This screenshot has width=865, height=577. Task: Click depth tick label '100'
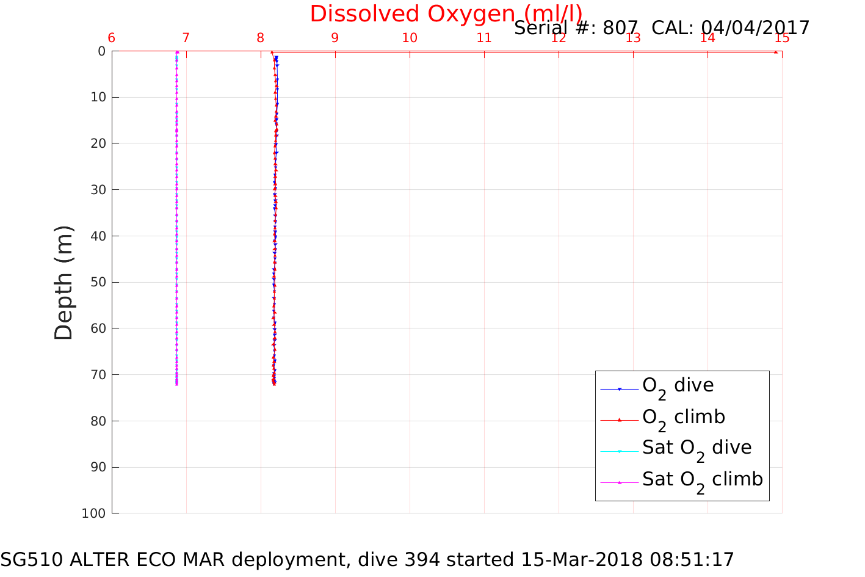click(93, 513)
